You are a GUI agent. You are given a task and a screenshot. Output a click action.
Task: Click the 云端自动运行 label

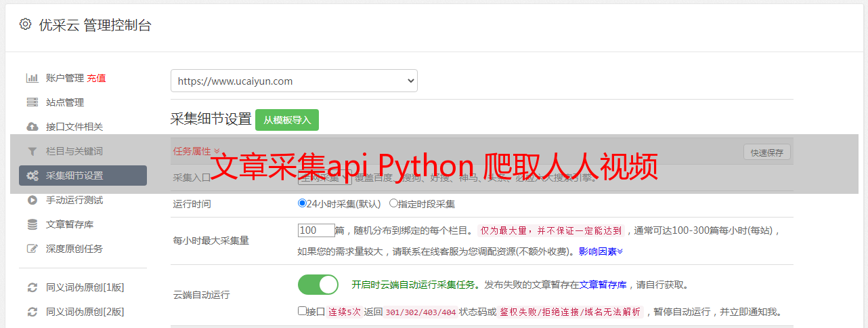coord(202,295)
